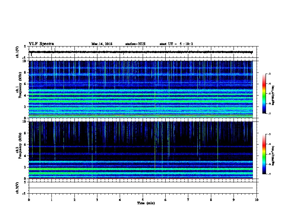The height and width of the screenshot is (224, 289).
Task: Click the "8" kHz tick on ch.1 frequency axis
Action: point(25,72)
